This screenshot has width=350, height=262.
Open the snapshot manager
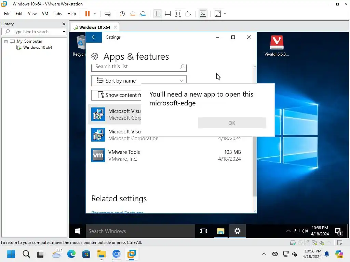(143, 14)
